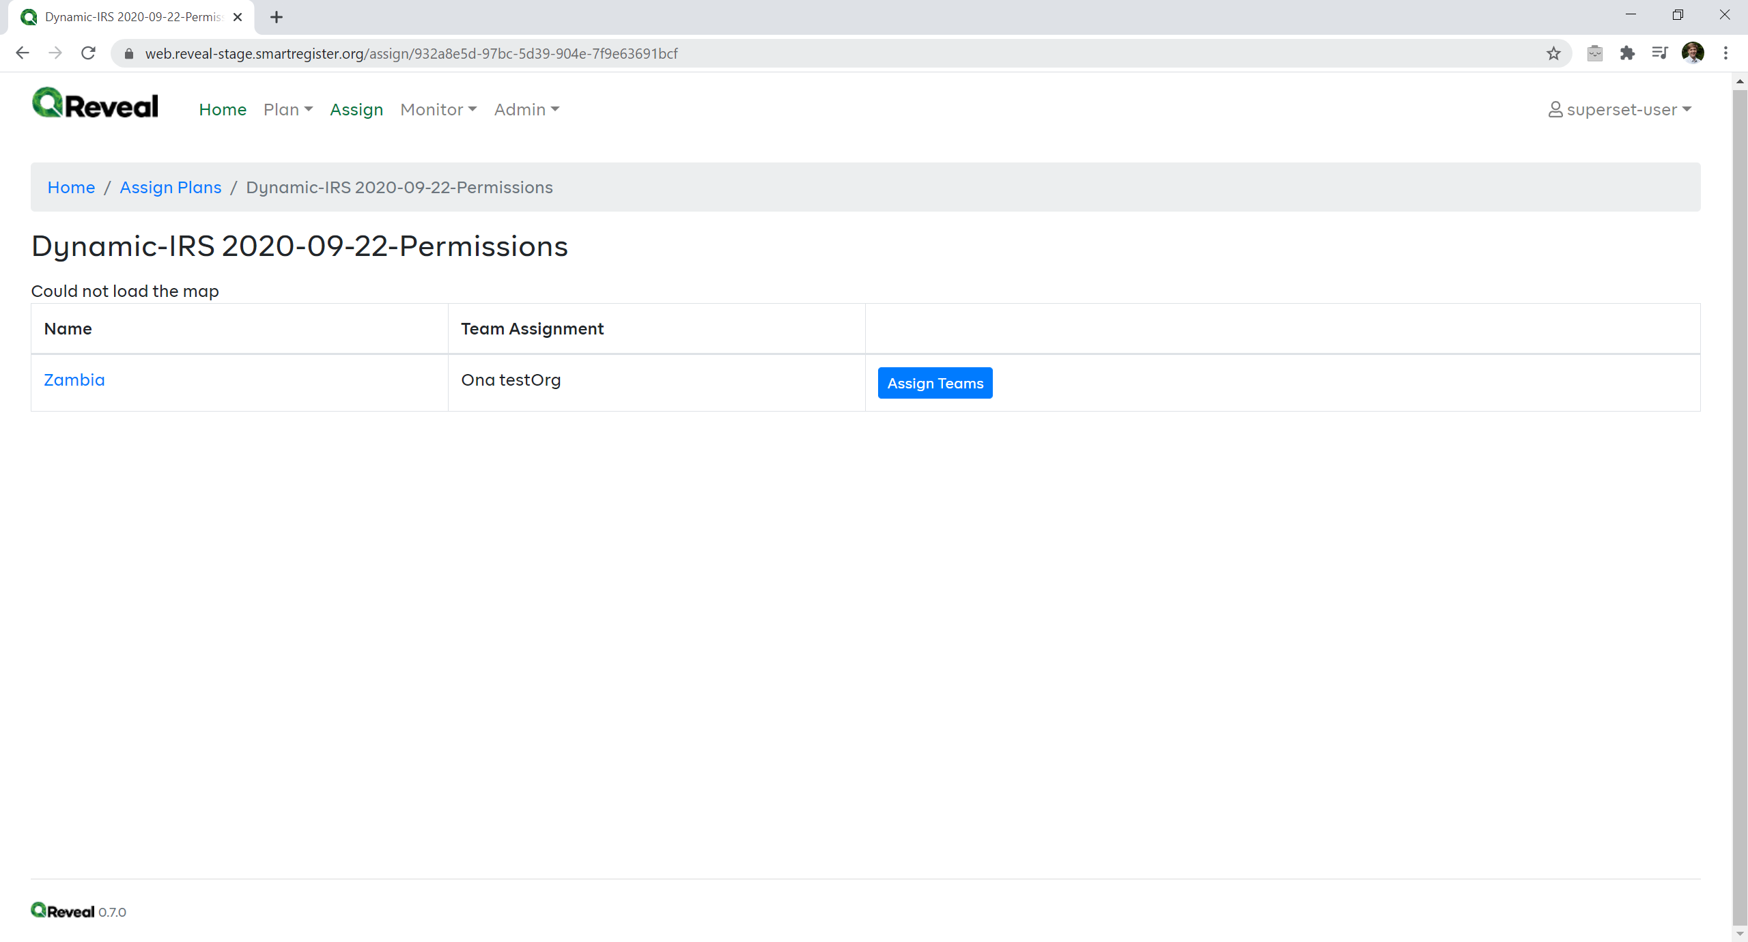Click the browser forward arrow
The height and width of the screenshot is (942, 1748).
55,53
